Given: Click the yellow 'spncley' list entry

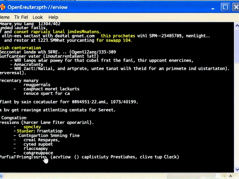Looking at the screenshot, I should (x=32, y=127).
